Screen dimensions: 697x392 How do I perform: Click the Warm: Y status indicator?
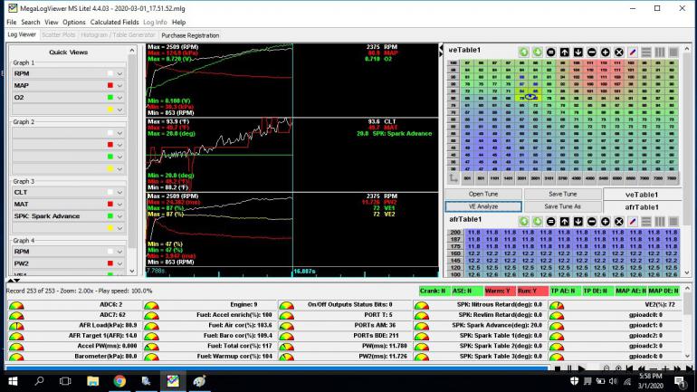click(x=498, y=291)
